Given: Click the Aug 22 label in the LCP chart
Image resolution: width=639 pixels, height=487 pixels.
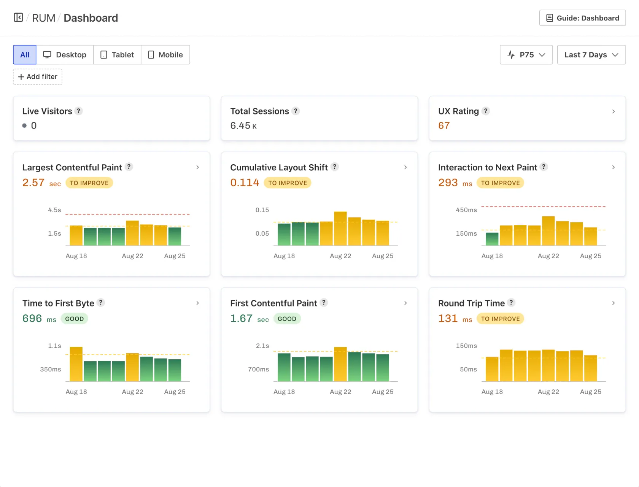Looking at the screenshot, I should pos(132,256).
